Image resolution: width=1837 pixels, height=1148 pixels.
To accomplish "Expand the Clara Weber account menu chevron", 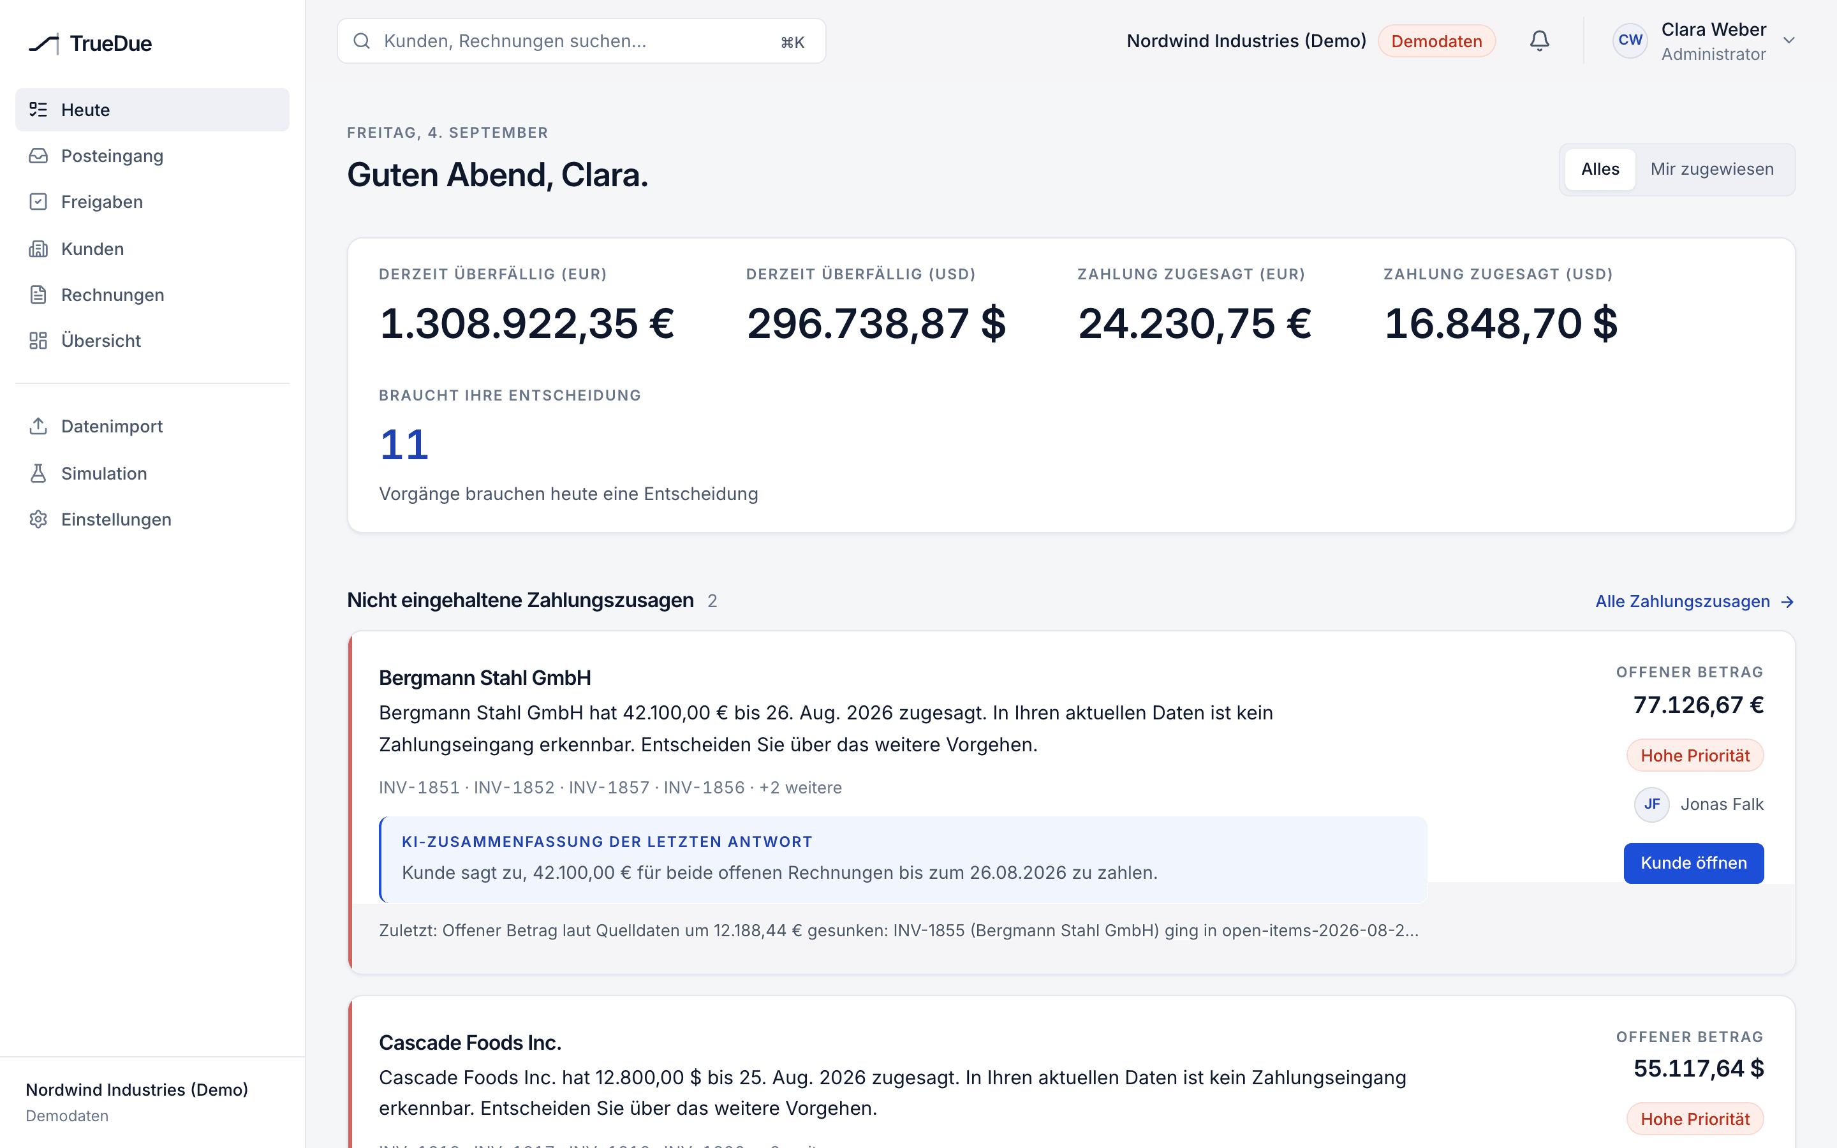I will [x=1789, y=41].
